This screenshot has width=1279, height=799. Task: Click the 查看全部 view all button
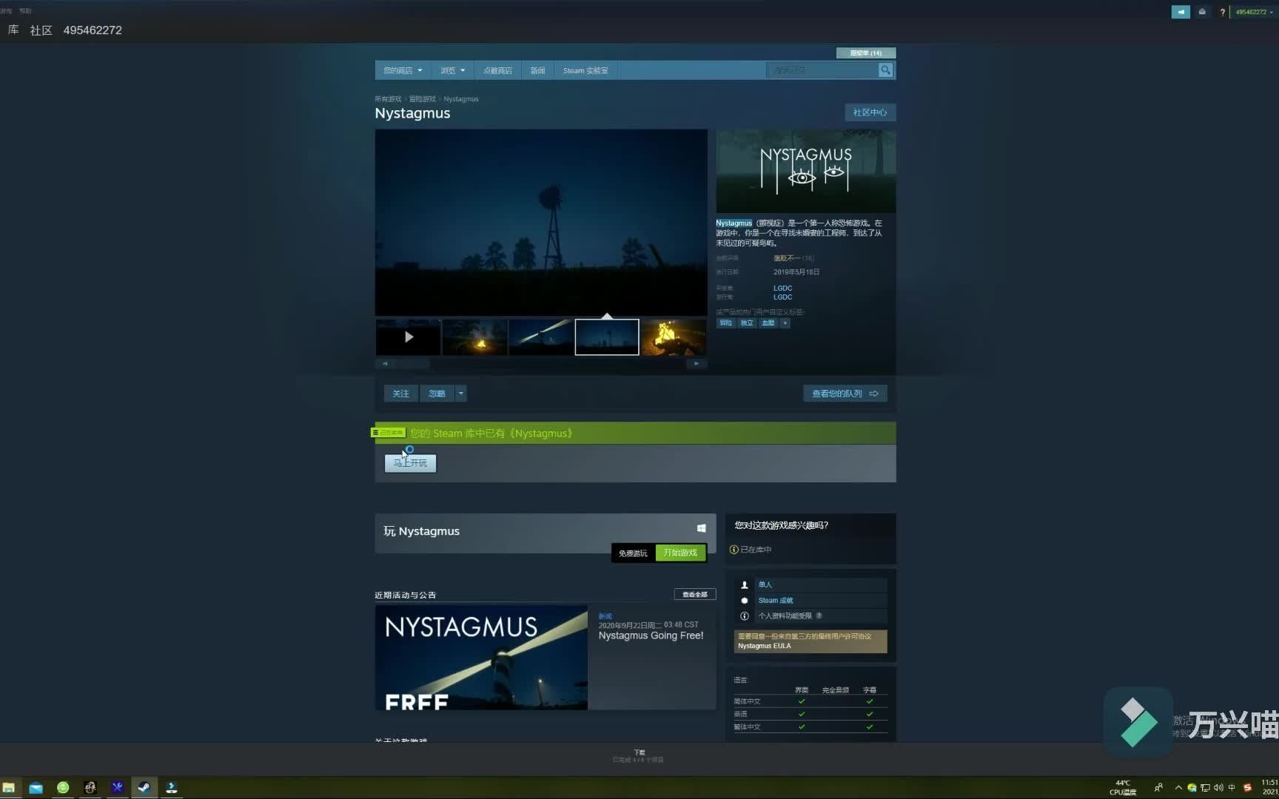coord(694,595)
